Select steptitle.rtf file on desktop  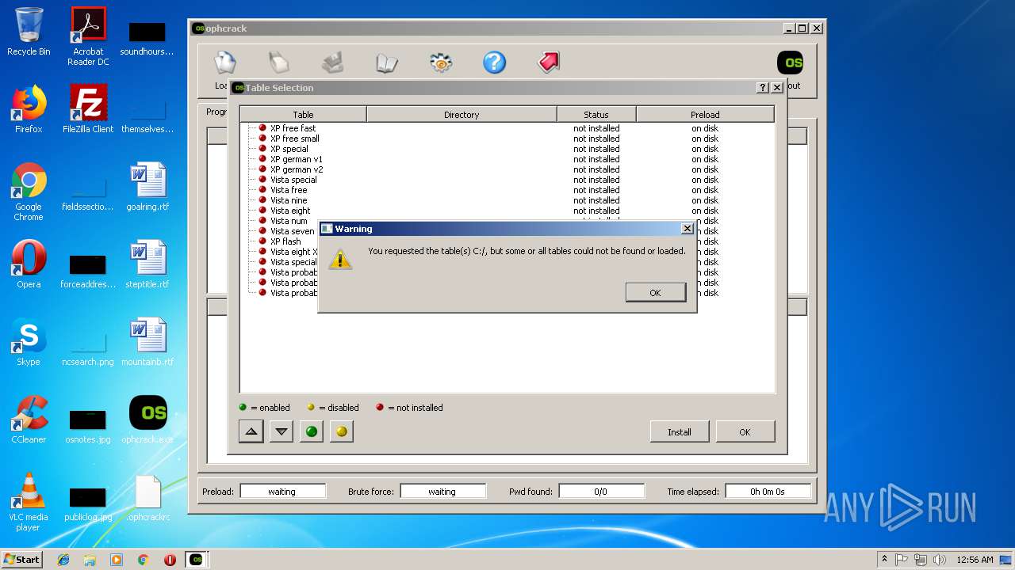[x=147, y=264]
